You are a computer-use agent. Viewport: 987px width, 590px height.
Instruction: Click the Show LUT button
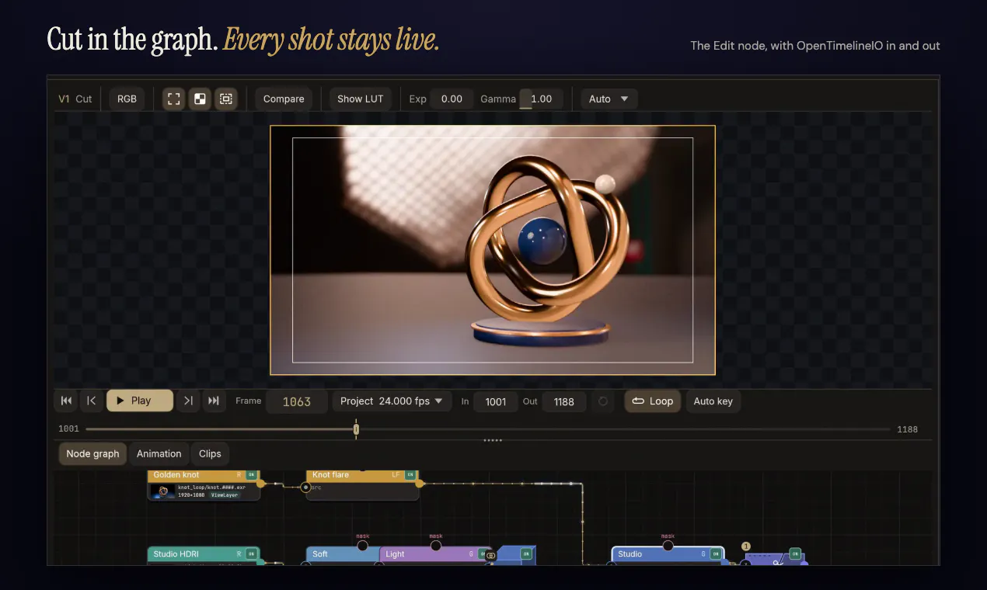tap(361, 99)
